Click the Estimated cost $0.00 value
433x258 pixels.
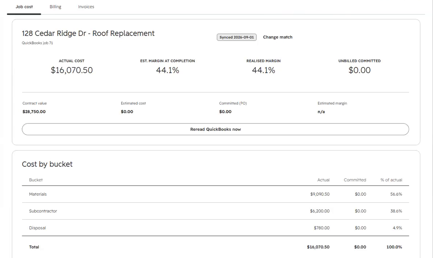(x=127, y=112)
